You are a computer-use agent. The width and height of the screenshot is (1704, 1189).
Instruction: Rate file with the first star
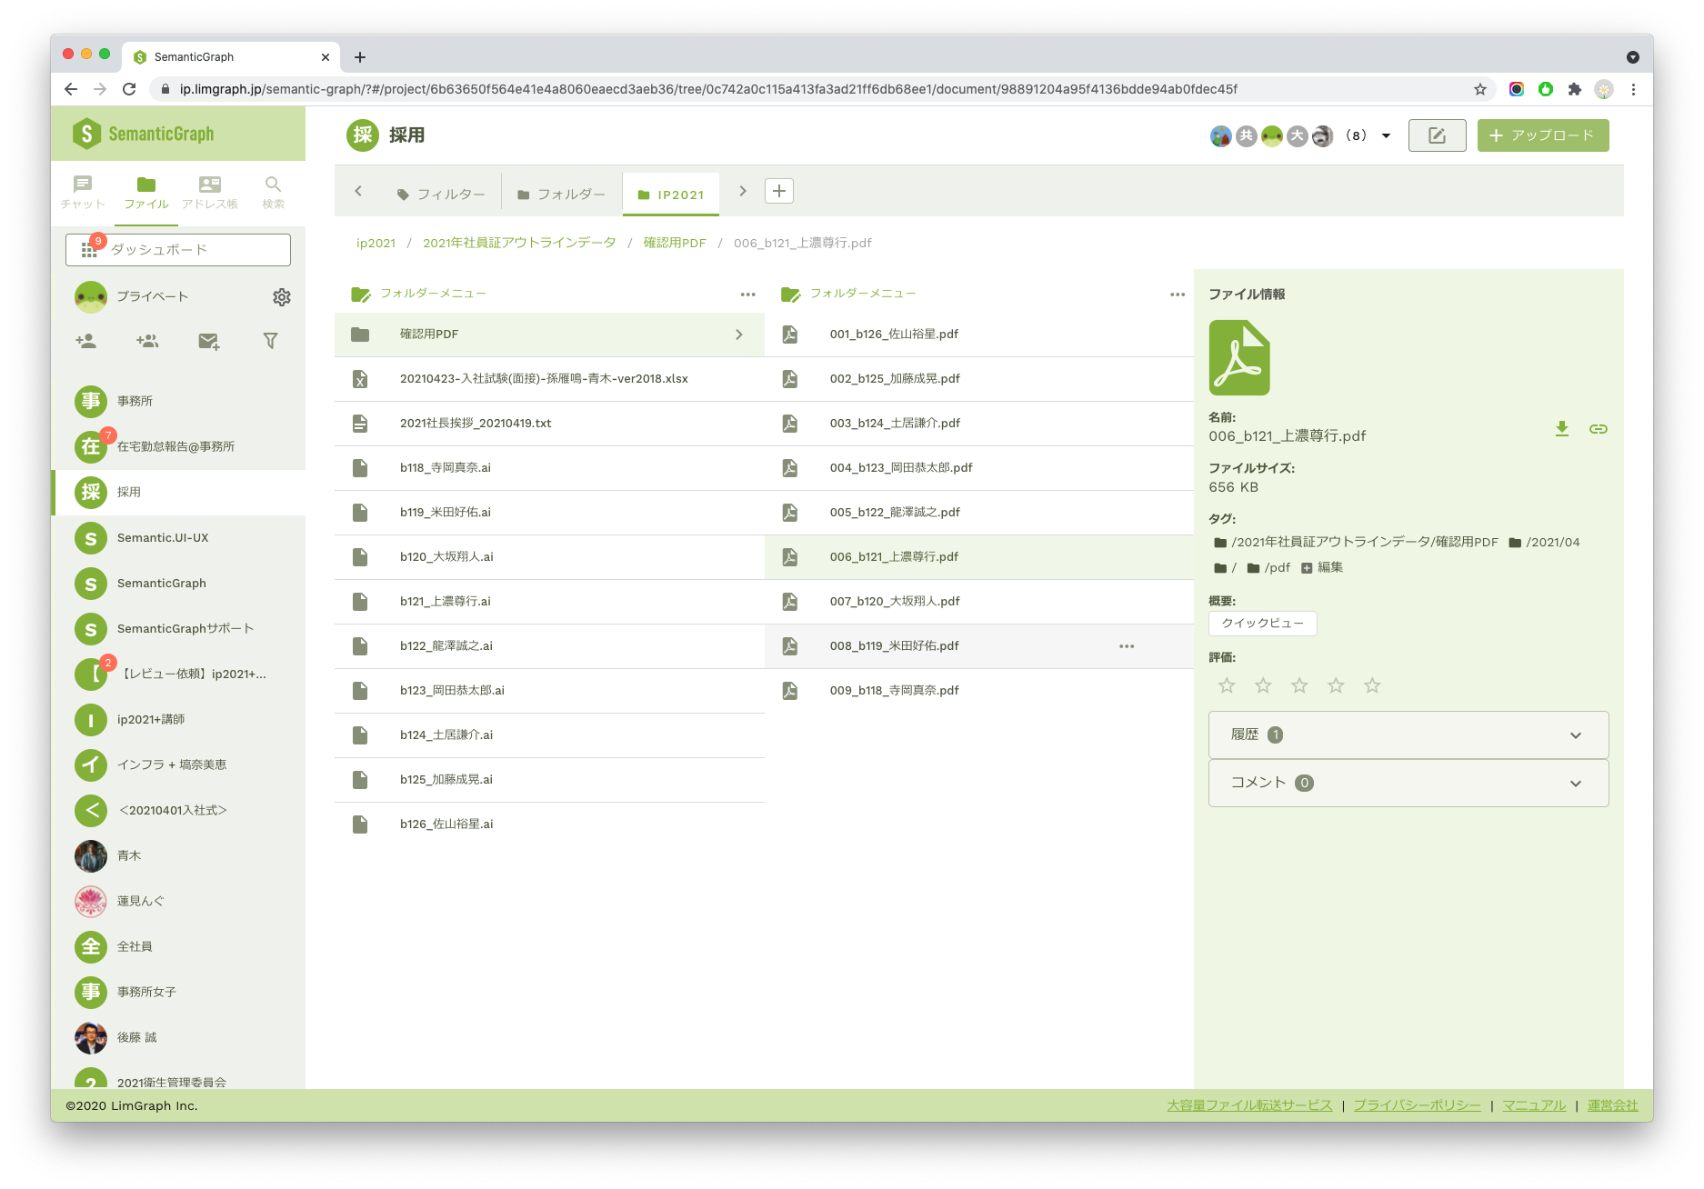point(1227,685)
